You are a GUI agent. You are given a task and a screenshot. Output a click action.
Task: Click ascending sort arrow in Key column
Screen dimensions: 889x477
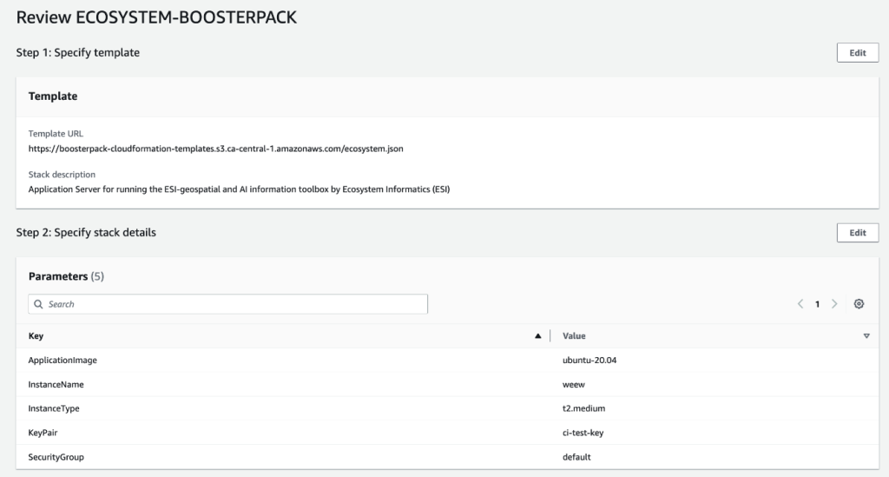point(538,335)
